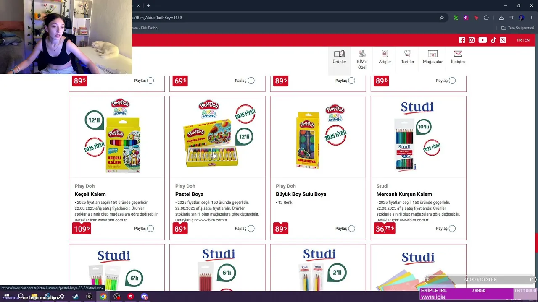Open the Mercanlı Kurşun Kalem title
Viewport: 538px width, 302px height.
pos(404,194)
